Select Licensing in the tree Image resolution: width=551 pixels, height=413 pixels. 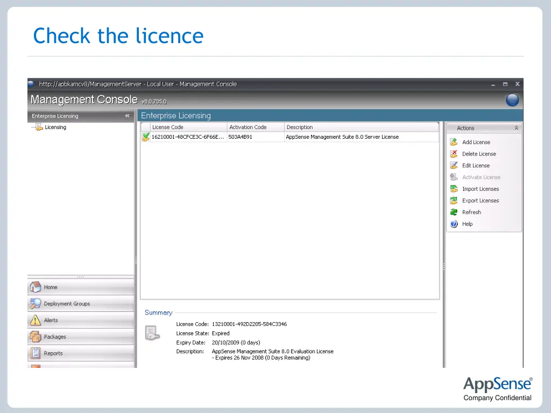55,127
